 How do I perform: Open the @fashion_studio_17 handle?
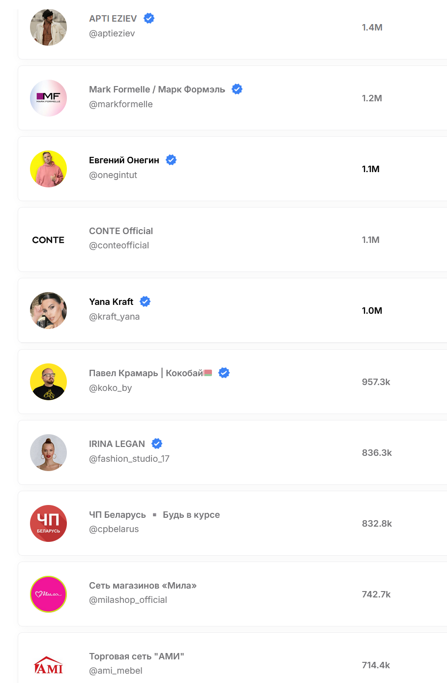click(x=129, y=459)
